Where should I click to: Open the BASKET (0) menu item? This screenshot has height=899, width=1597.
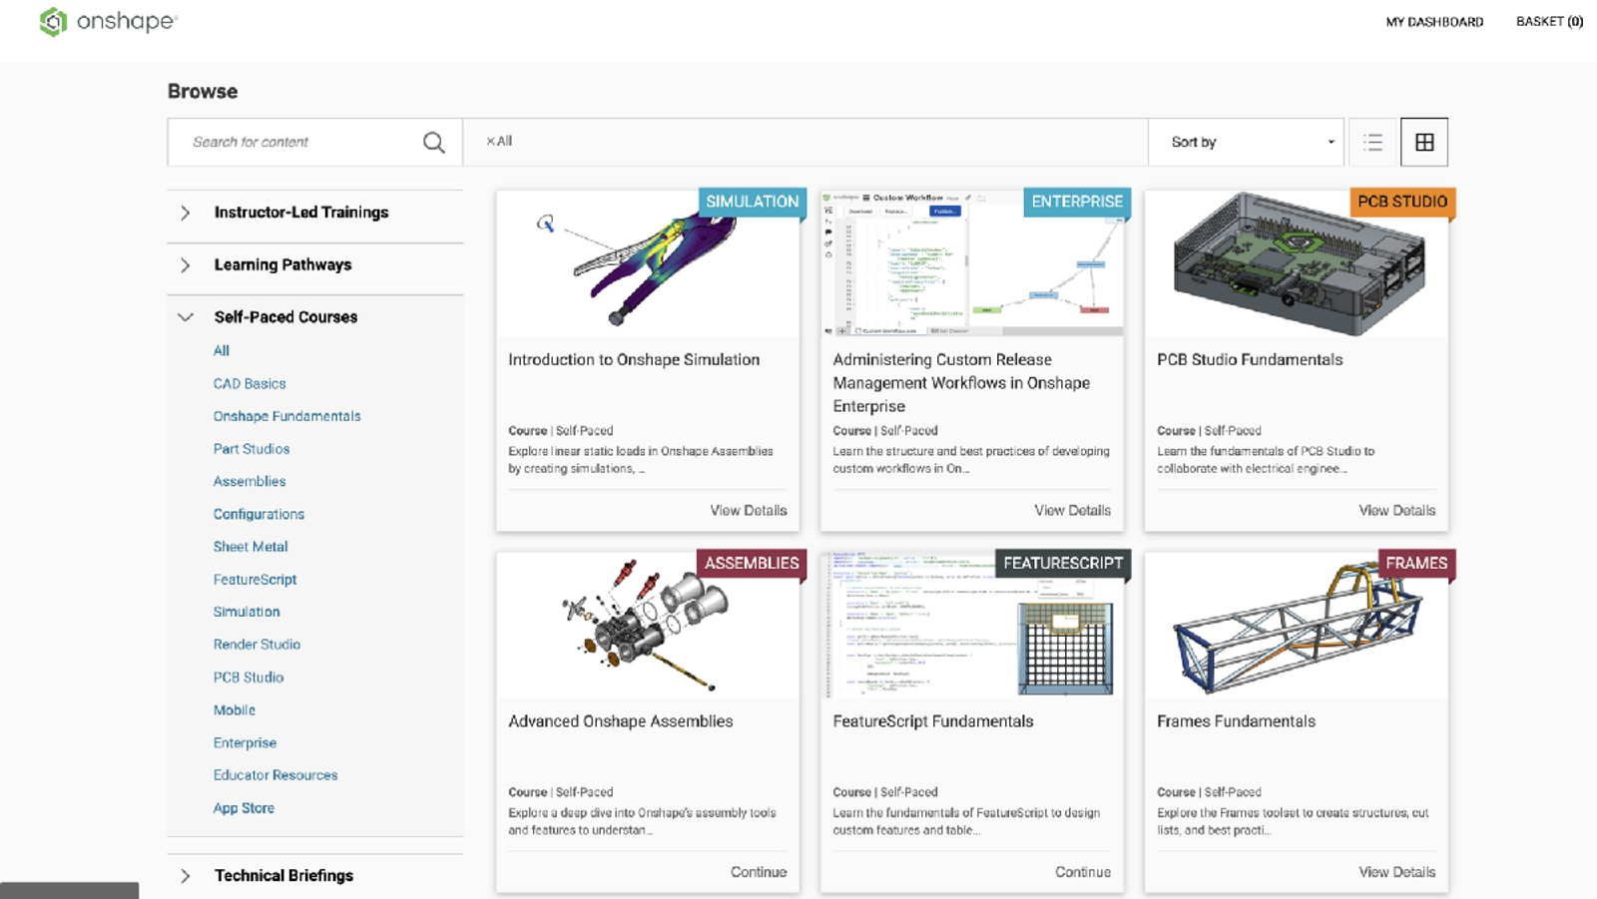click(x=1549, y=22)
